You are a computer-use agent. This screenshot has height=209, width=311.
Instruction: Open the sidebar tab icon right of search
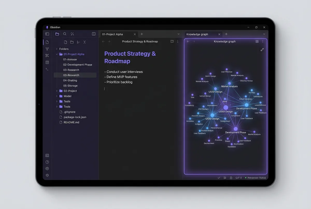tap(72, 34)
